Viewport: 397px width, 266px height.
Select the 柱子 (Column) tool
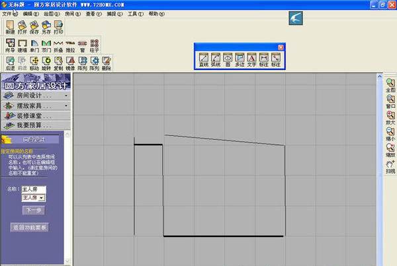[x=95, y=46]
